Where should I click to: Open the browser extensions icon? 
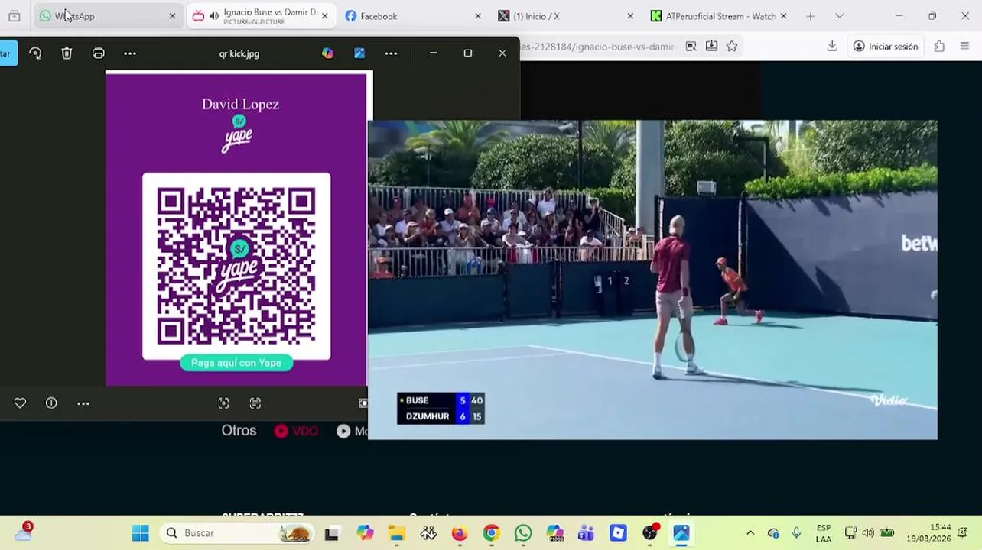(x=939, y=47)
